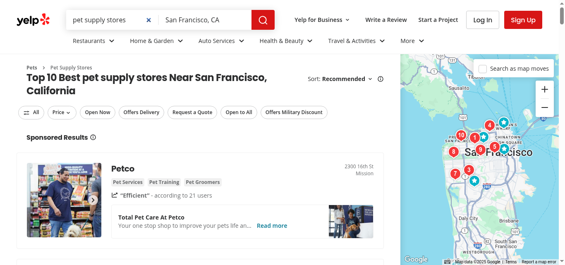The height and width of the screenshot is (265, 565).
Task: Expand the Price filter dropdown
Action: 62,112
